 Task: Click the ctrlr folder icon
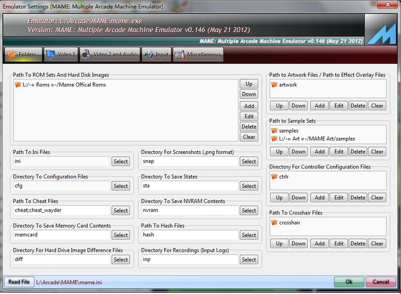point(274,176)
